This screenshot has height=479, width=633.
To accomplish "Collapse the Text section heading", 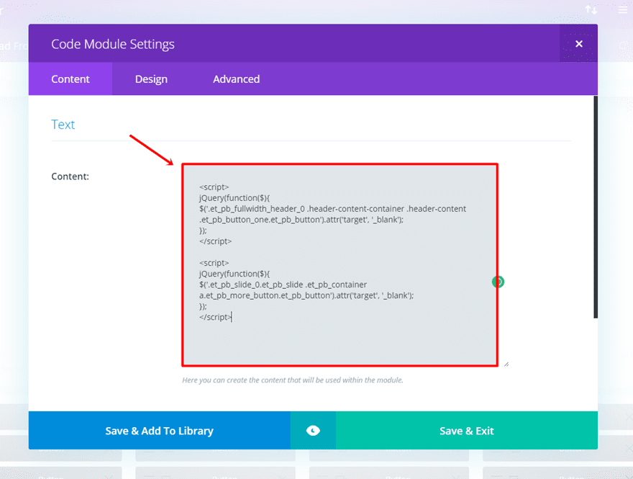I will 63,125.
